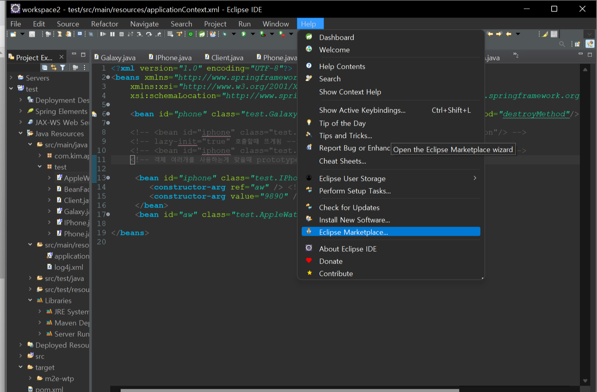The image size is (597, 392).
Task: Open the Window menu
Action: 275,24
